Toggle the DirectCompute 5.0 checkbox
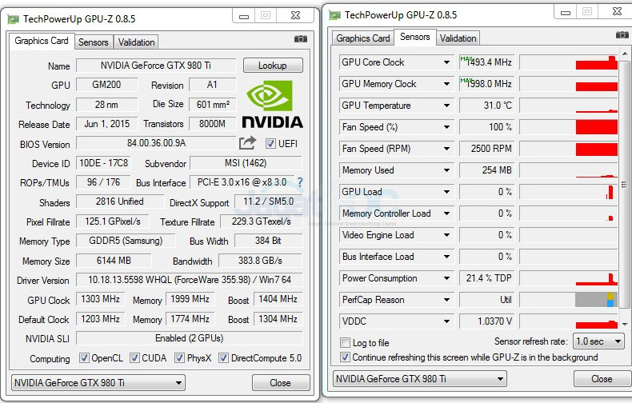This screenshot has height=403, width=632. coord(223,358)
